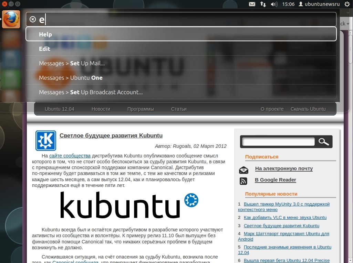The width and height of the screenshot is (353, 263).
Task: Open the Светлое будущее развития Kubuntu headline
Action: coord(111,135)
